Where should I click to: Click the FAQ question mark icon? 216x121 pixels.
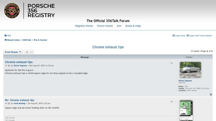coord(6,36)
